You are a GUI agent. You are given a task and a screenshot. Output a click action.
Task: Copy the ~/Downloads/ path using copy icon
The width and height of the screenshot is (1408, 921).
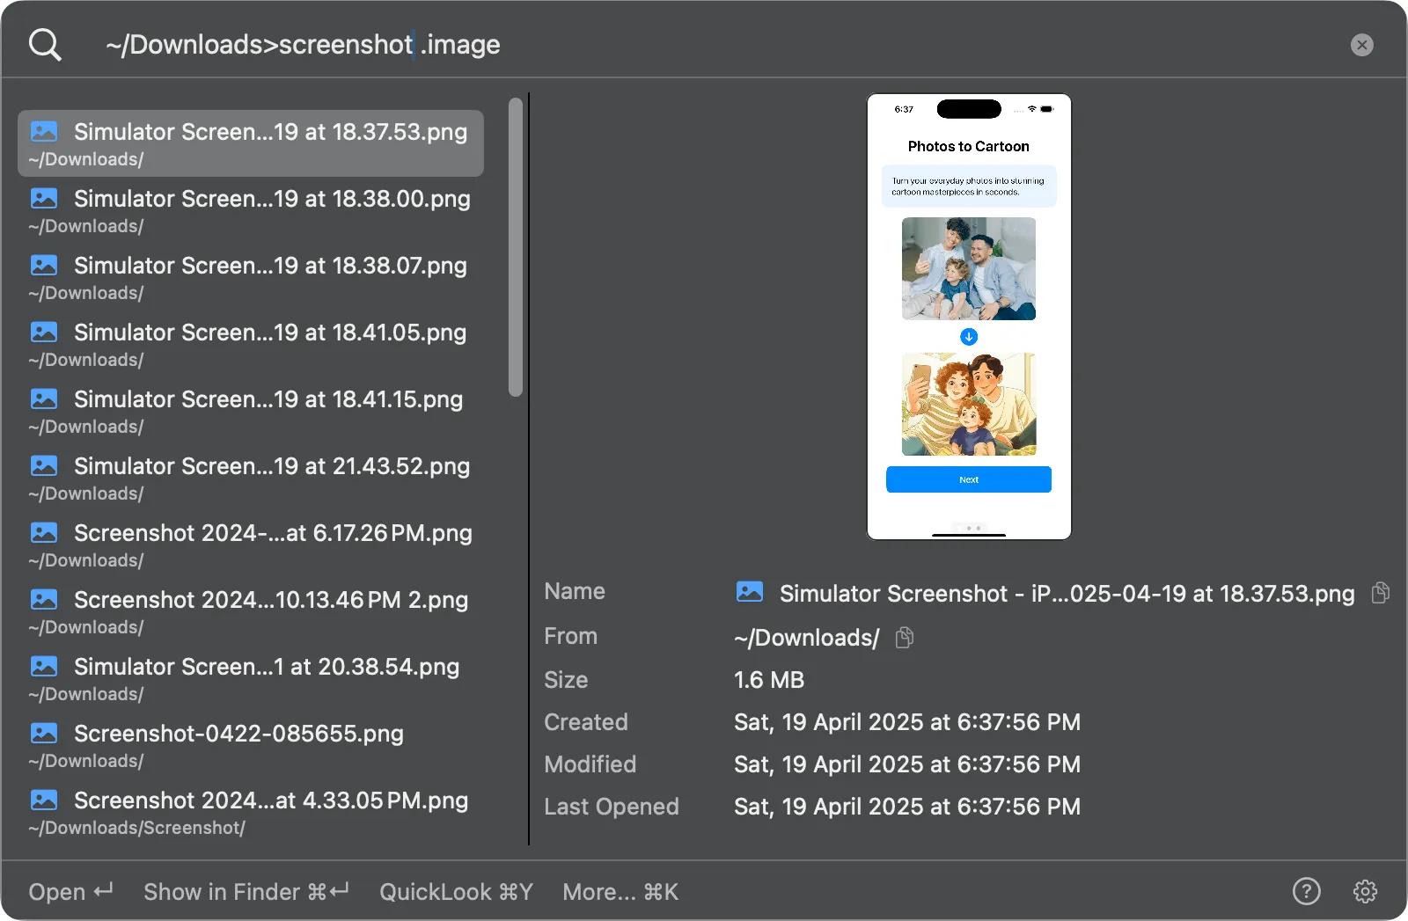click(904, 638)
